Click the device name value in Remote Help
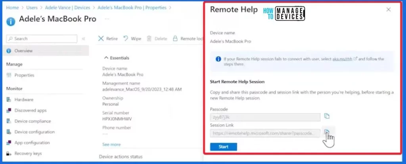 click(x=230, y=41)
